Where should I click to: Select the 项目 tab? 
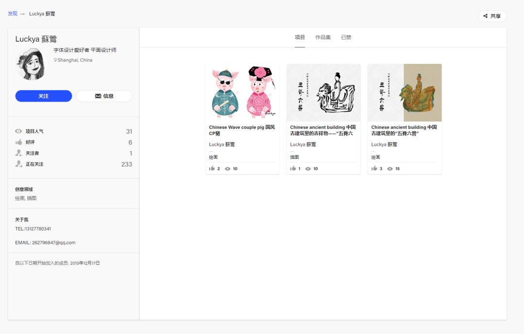(300, 37)
